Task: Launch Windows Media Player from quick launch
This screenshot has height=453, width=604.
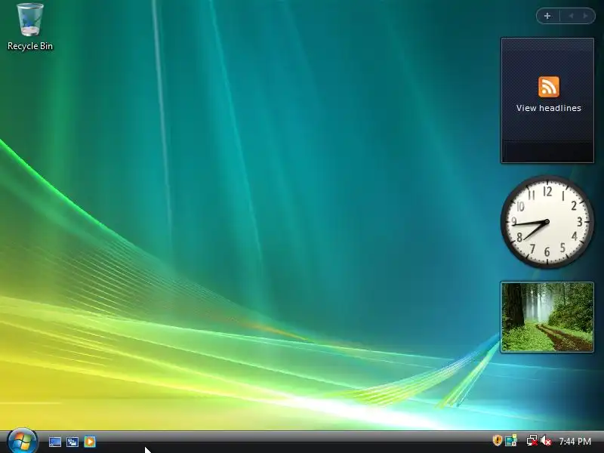Action: (90, 442)
